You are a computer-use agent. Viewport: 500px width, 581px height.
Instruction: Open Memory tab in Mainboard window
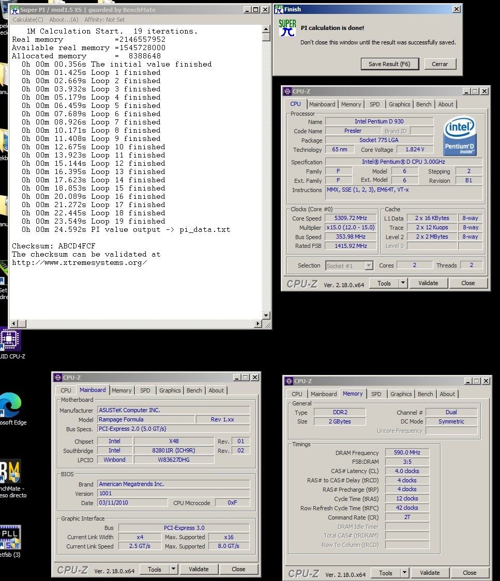click(x=122, y=390)
